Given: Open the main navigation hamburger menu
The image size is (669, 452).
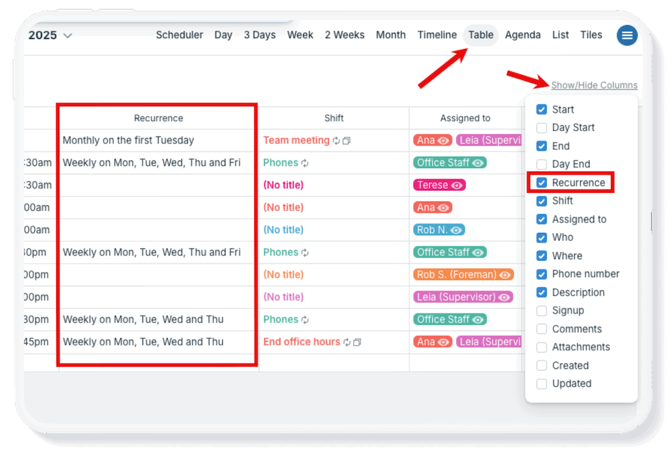Looking at the screenshot, I should pos(627,35).
